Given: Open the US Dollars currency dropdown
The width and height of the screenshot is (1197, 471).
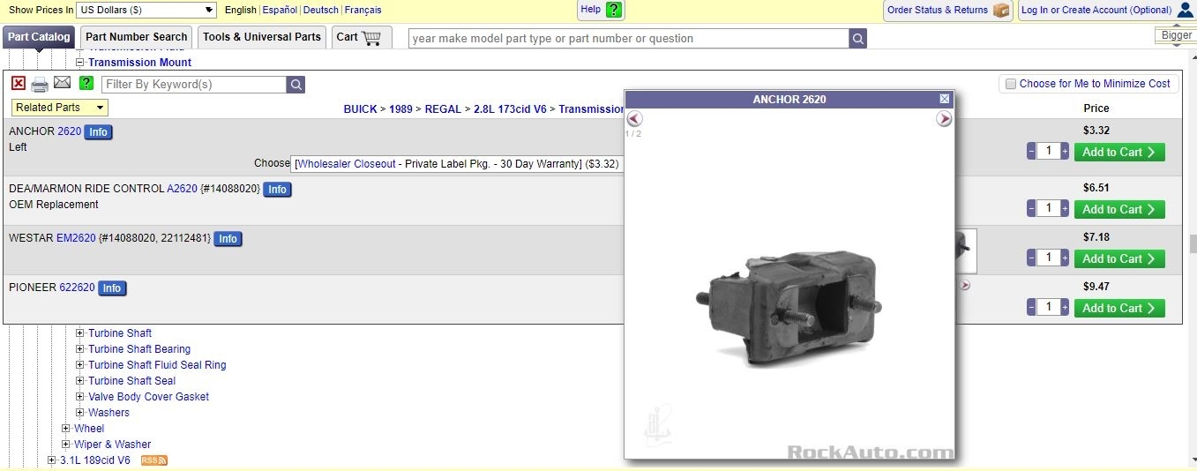Looking at the screenshot, I should pyautogui.click(x=146, y=10).
